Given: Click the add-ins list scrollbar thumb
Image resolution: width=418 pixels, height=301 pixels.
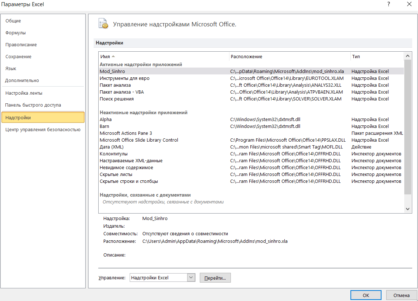Looking at the screenshot, I should 408,127.
